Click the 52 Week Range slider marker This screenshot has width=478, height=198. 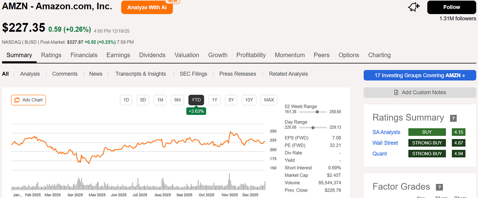[317, 112]
